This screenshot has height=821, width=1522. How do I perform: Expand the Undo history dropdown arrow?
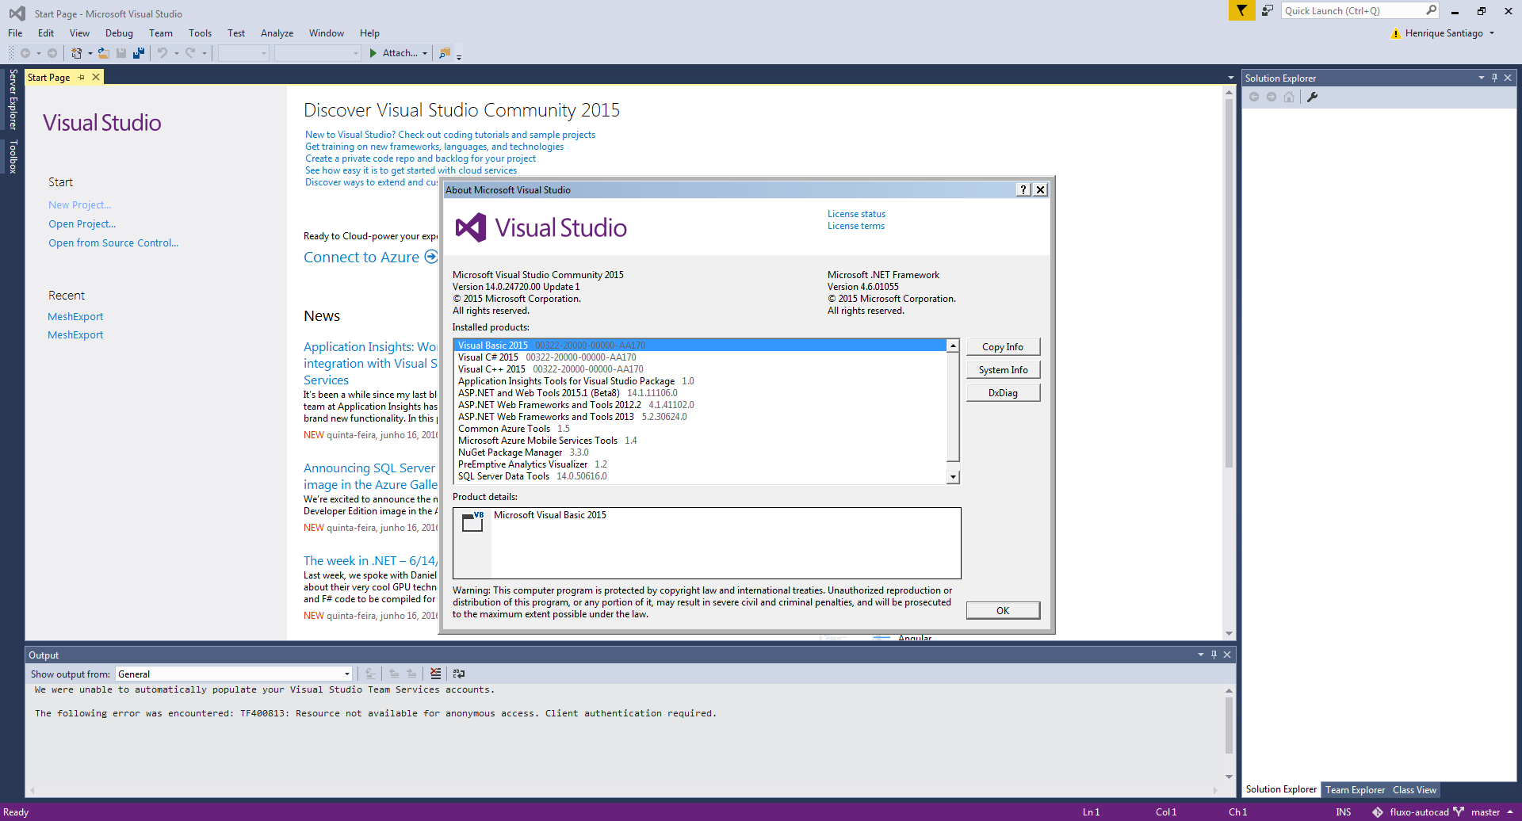point(176,53)
